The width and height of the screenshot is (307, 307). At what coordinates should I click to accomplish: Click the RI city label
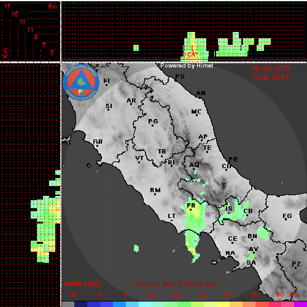[x=171, y=163]
